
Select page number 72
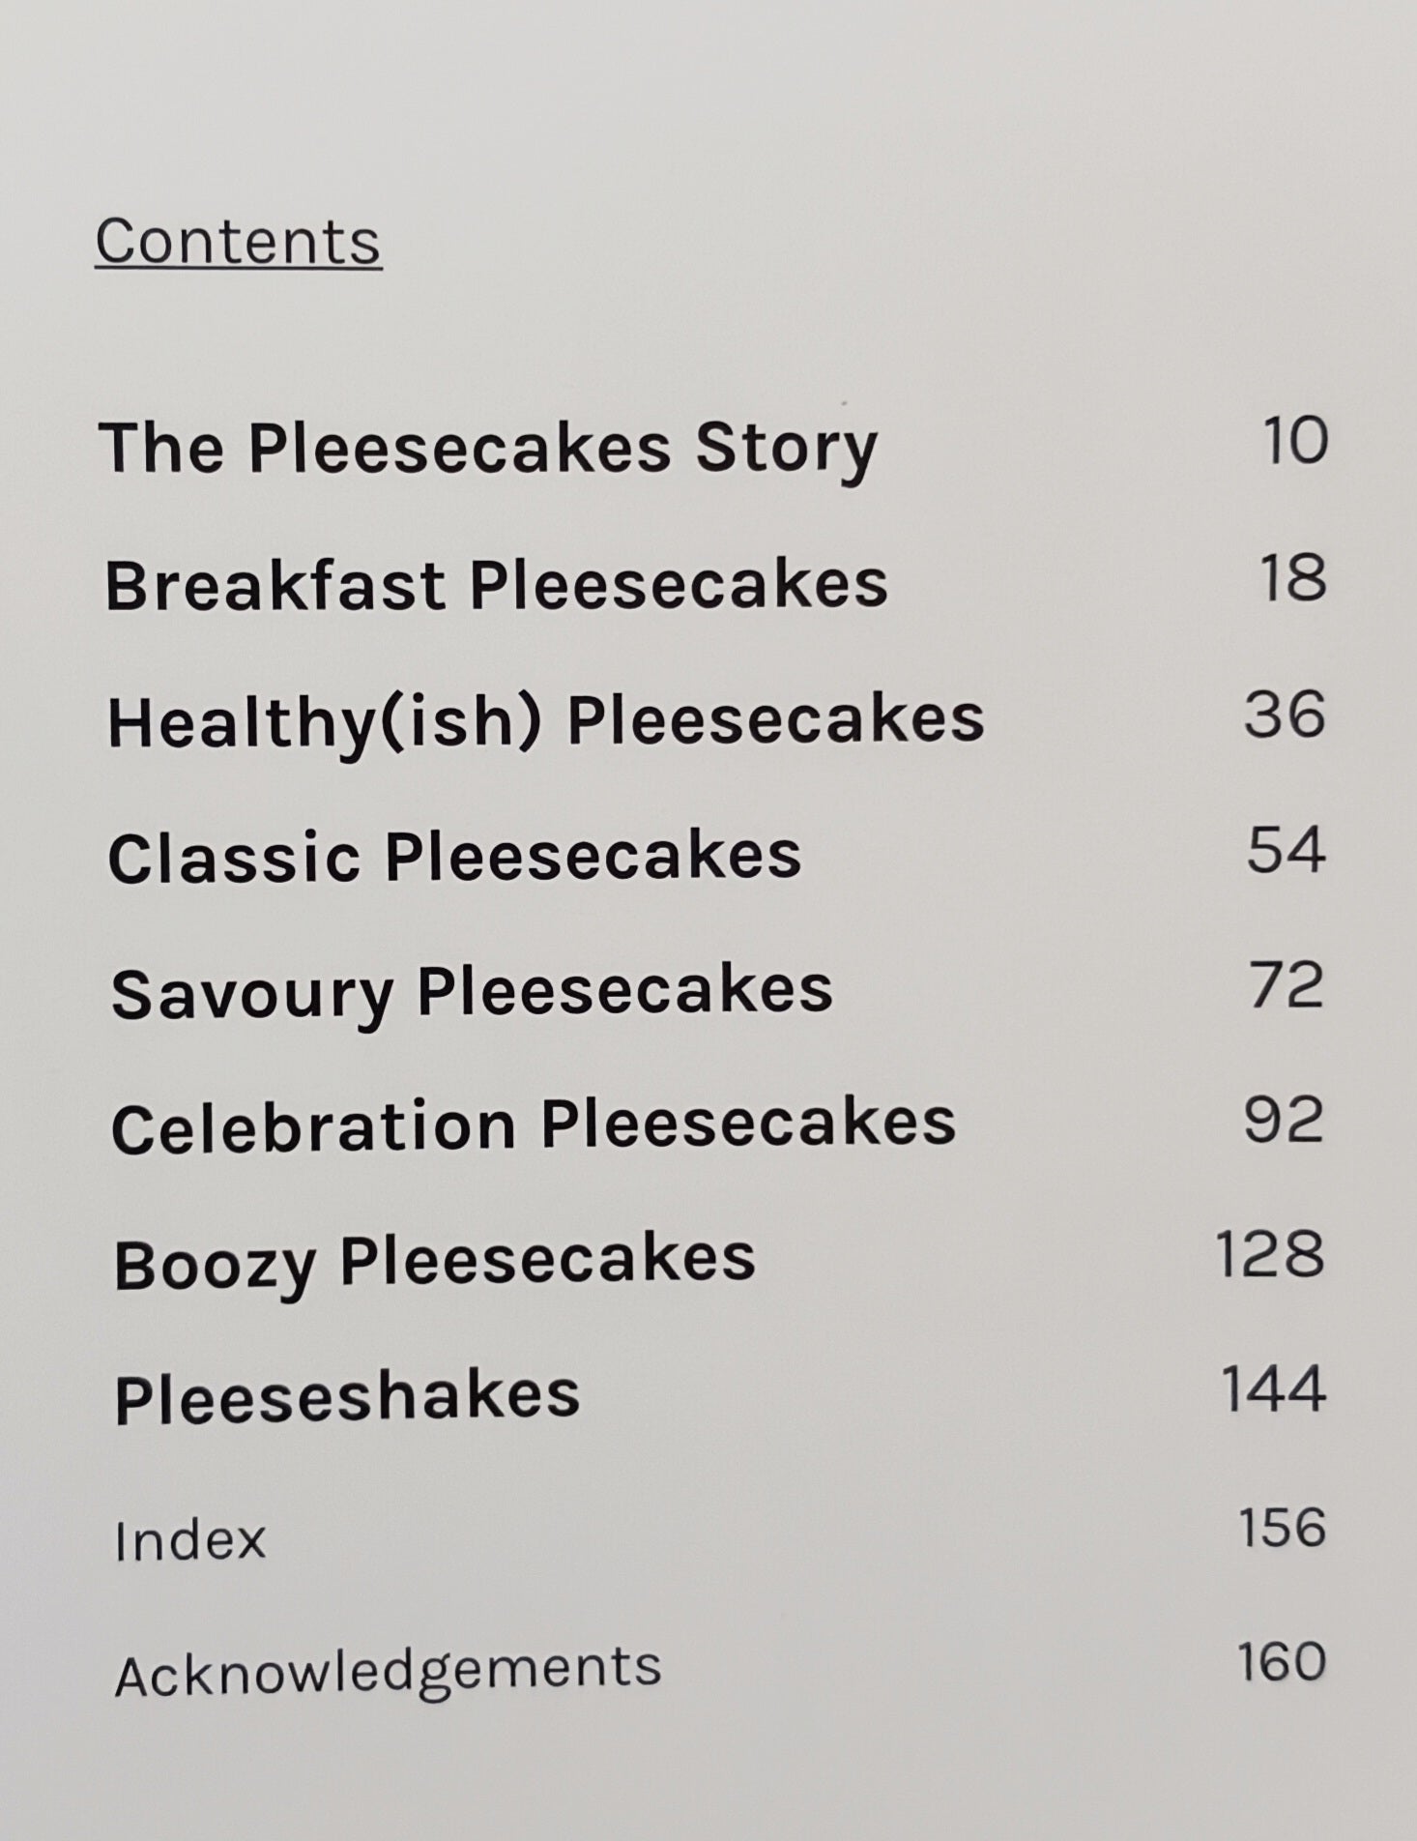tap(1286, 986)
